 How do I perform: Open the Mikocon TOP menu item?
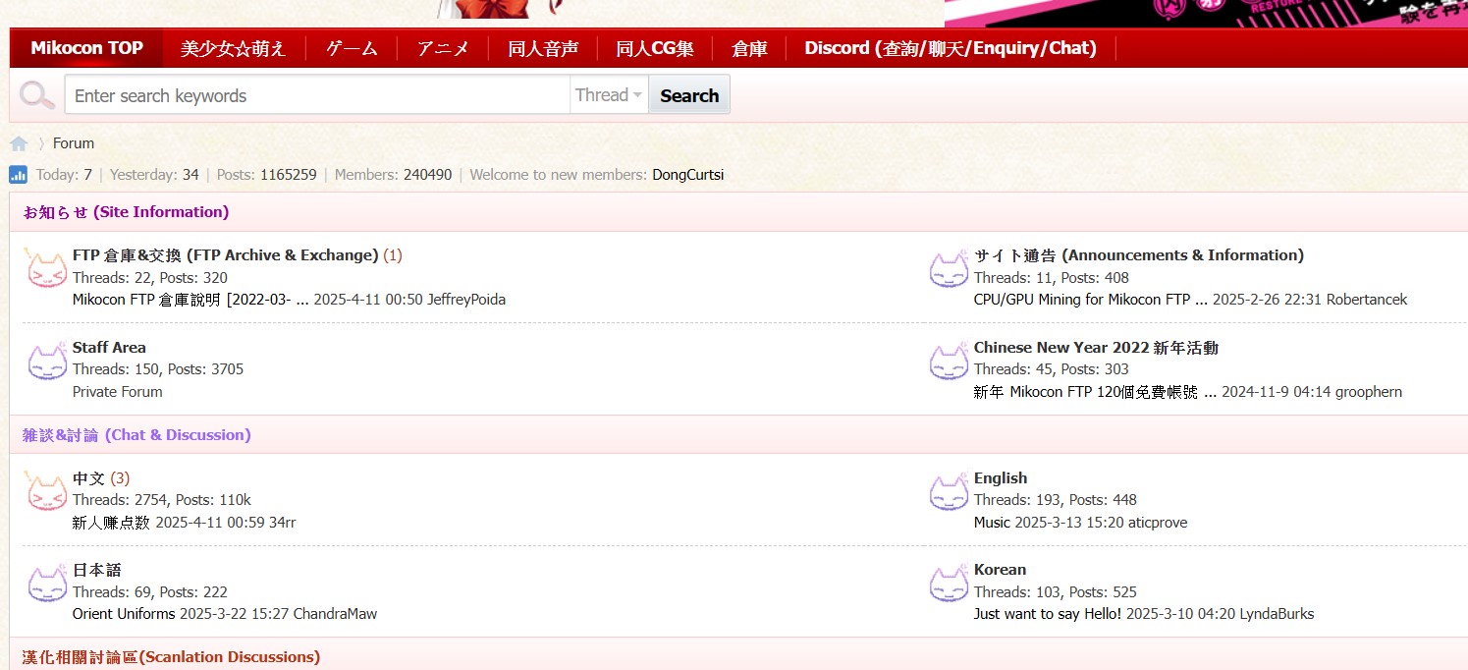pos(86,48)
